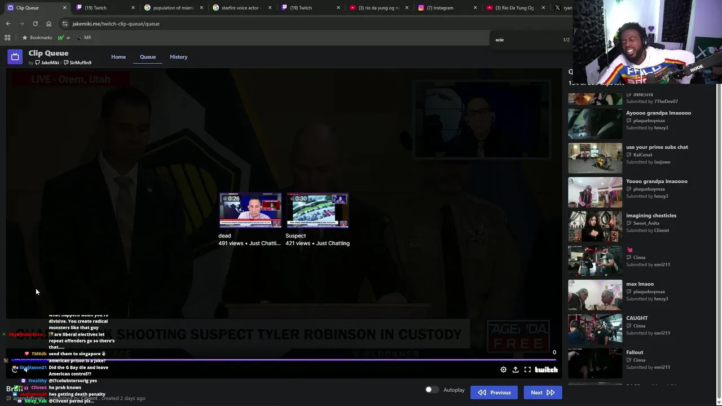Screen dimensions: 722x406
Task: Open the Fallout clip thumbnail
Action: [595, 363]
